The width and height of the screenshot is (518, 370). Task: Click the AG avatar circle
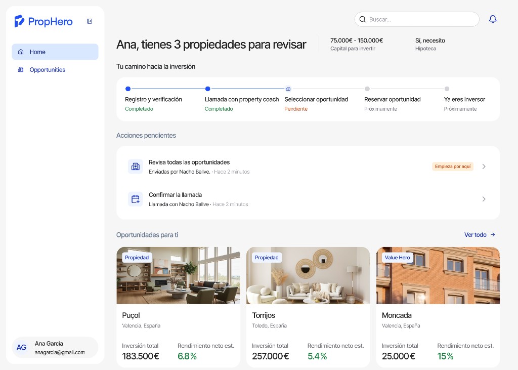tap(21, 347)
